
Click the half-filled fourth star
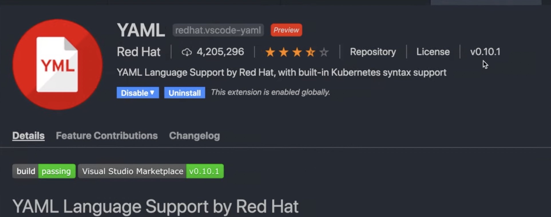tap(310, 52)
